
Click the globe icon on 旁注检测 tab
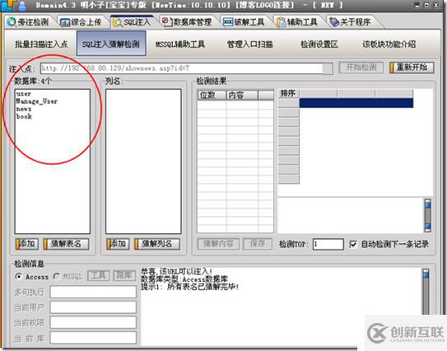(12, 22)
